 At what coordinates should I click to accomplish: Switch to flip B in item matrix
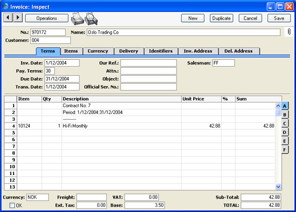coord(285,115)
